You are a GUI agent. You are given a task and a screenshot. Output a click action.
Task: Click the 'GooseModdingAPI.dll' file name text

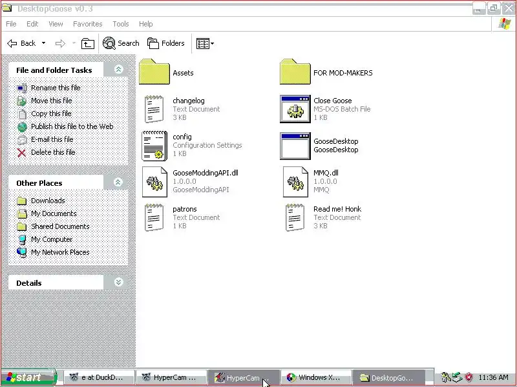(205, 173)
